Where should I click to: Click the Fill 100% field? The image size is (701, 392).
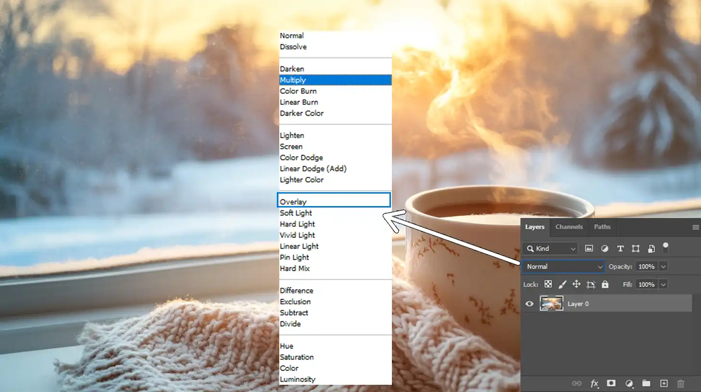pos(647,284)
